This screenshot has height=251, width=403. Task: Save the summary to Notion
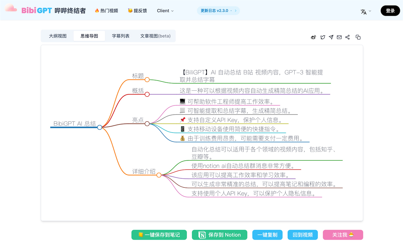pos(219,235)
